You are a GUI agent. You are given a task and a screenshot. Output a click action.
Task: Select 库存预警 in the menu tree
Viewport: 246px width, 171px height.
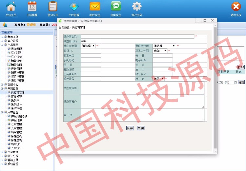(16, 96)
